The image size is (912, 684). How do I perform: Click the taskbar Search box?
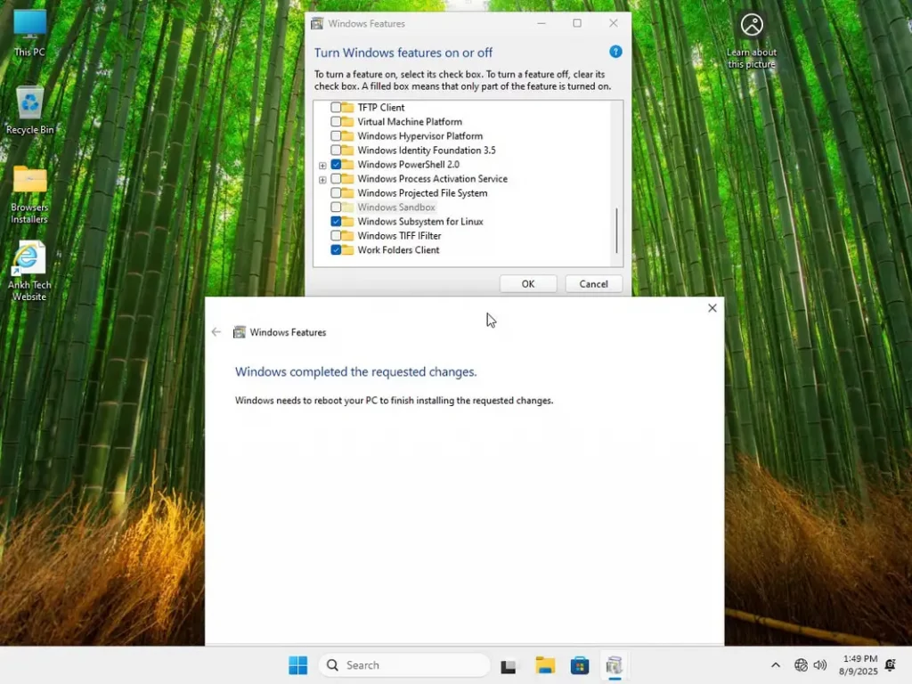[405, 665]
